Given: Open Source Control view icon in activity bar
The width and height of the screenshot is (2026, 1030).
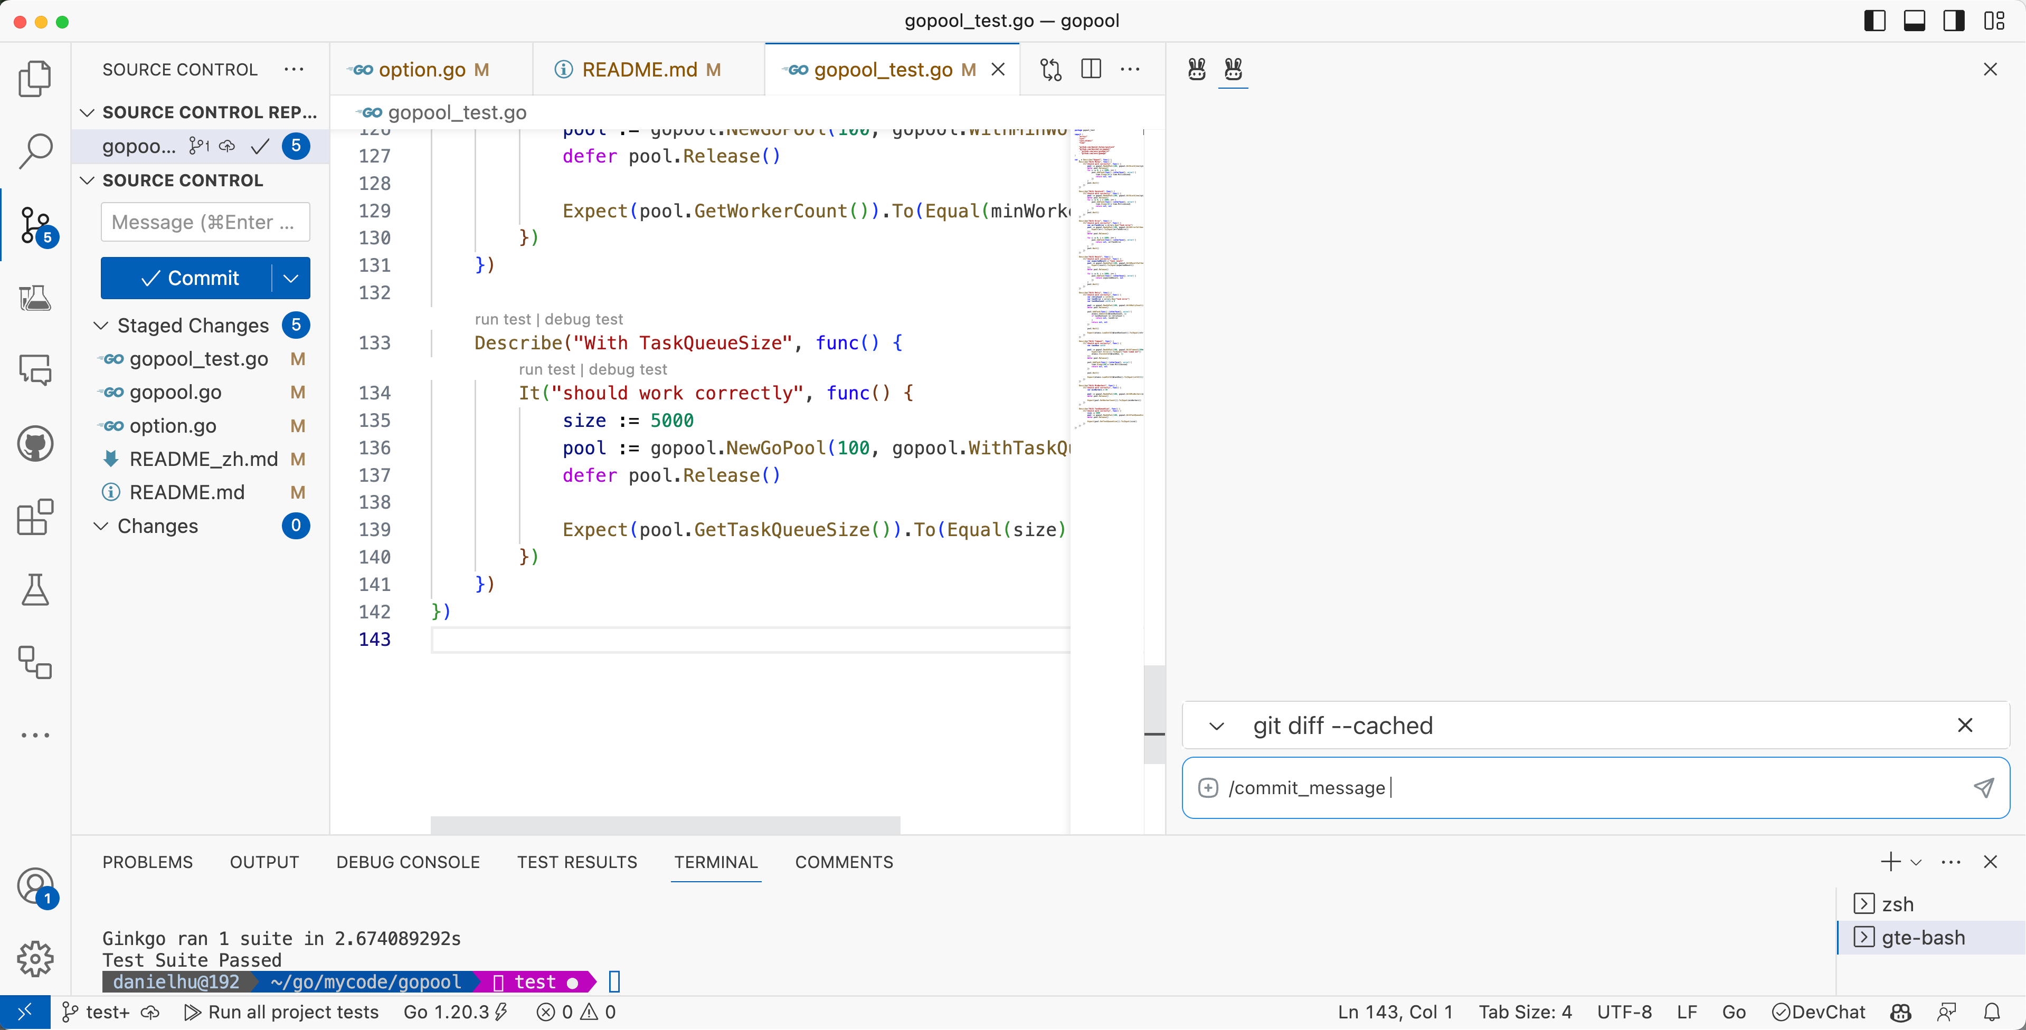Looking at the screenshot, I should (x=35, y=226).
